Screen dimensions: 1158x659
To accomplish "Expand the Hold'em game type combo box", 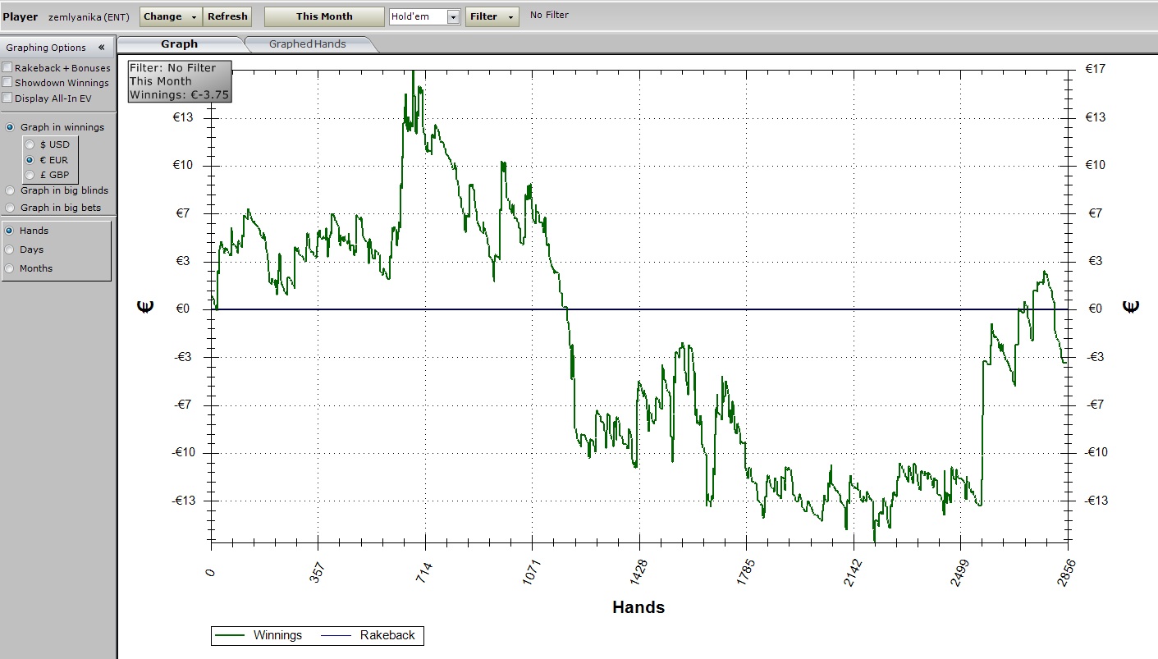I will click(453, 17).
